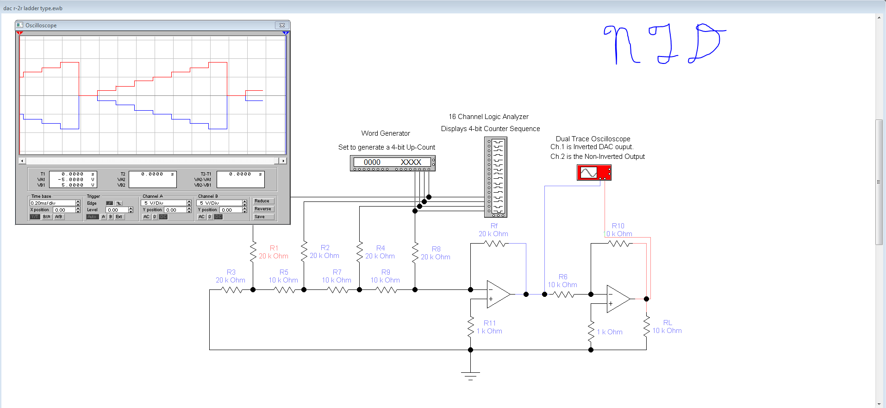Select the ground symbol at the circuit bottom
886x408 pixels.
(470, 376)
